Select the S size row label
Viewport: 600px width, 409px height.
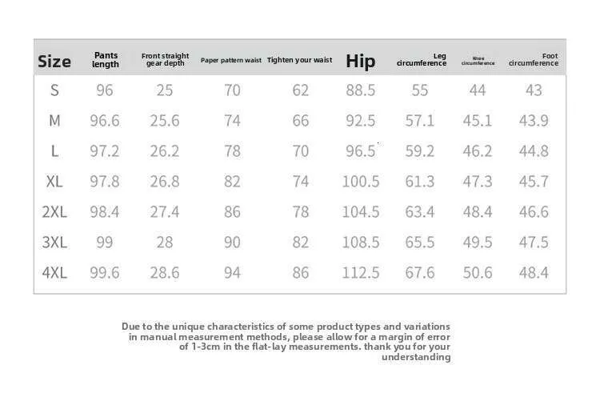tap(54, 90)
